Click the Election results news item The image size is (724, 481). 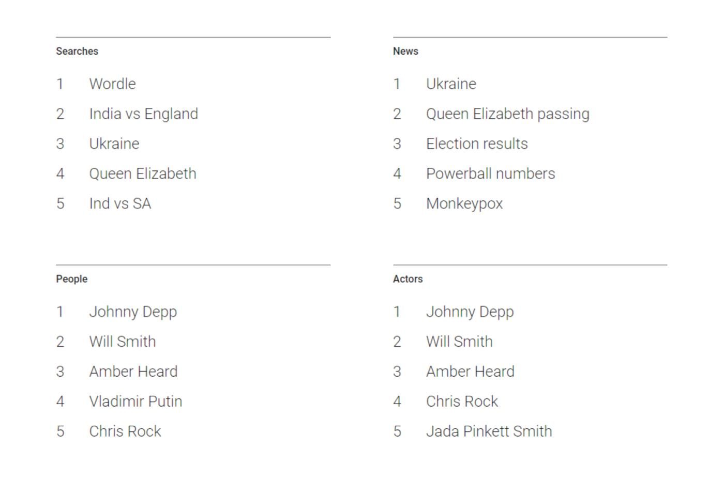pyautogui.click(x=476, y=143)
